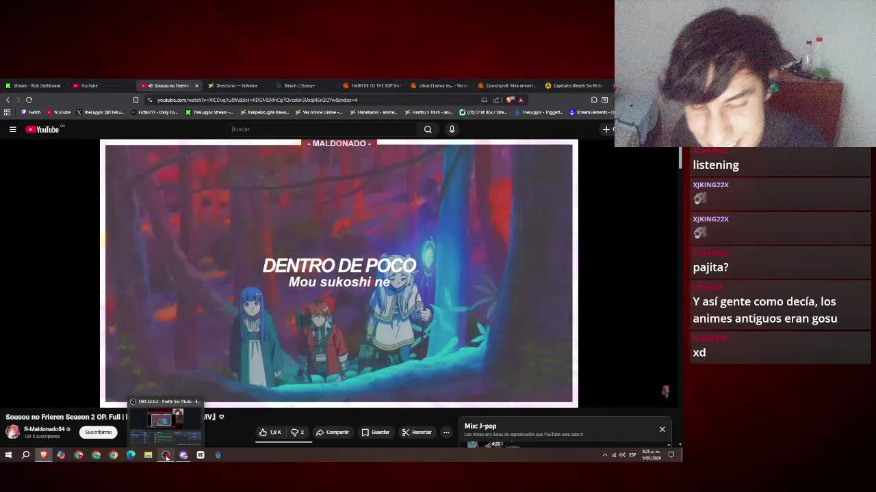The height and width of the screenshot is (492, 876).
Task: Click the Guardar save button
Action: (376, 432)
